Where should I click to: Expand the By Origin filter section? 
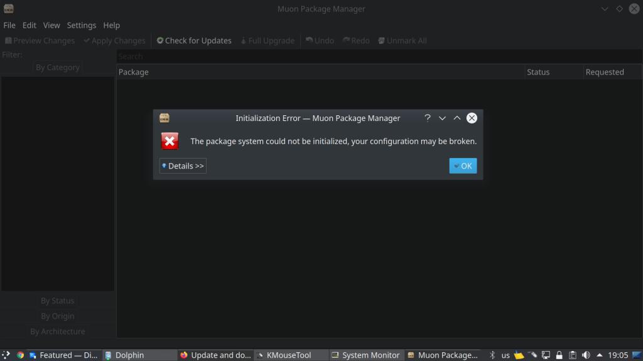click(58, 316)
